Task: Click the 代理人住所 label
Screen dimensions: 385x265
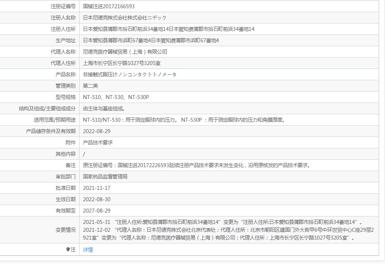Action: pos(63,63)
